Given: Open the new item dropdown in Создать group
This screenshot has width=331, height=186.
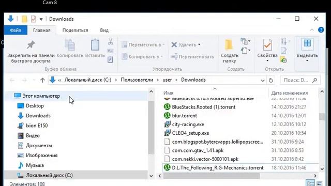Looking at the screenshot, I should click(245, 41).
